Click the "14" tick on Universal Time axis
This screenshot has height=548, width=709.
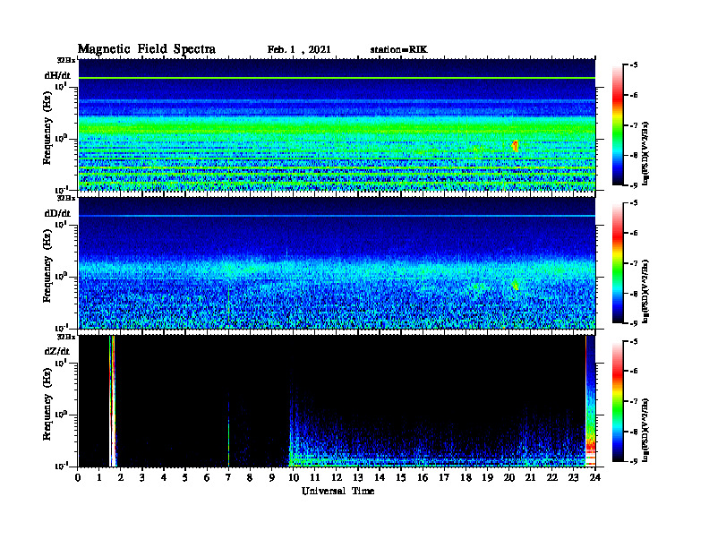coord(379,477)
